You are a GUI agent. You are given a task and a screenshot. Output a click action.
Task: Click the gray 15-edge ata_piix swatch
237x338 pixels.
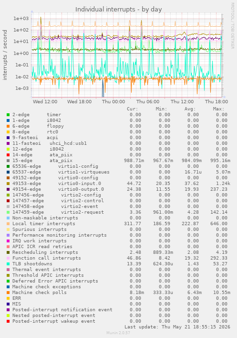click(x=8, y=161)
